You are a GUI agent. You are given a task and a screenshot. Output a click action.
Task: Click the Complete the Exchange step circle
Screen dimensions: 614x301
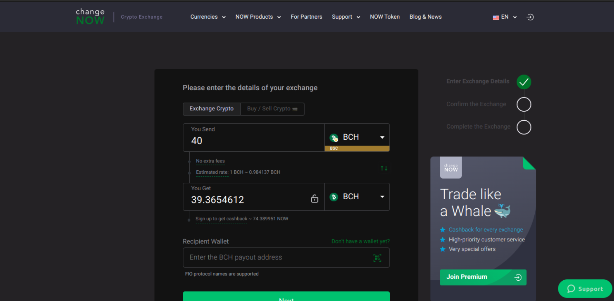click(x=524, y=127)
